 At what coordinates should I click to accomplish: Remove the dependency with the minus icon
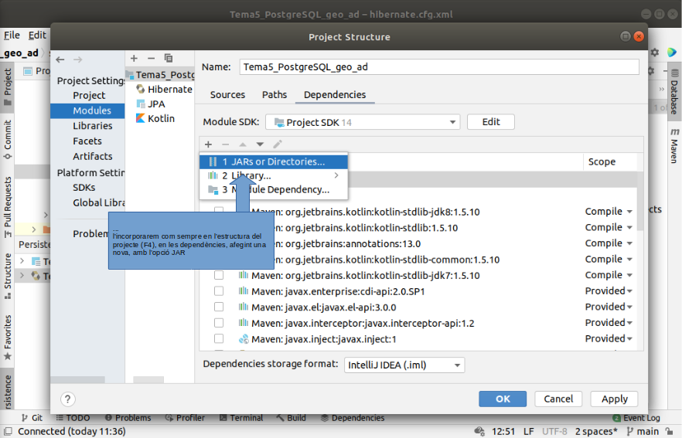tap(225, 144)
